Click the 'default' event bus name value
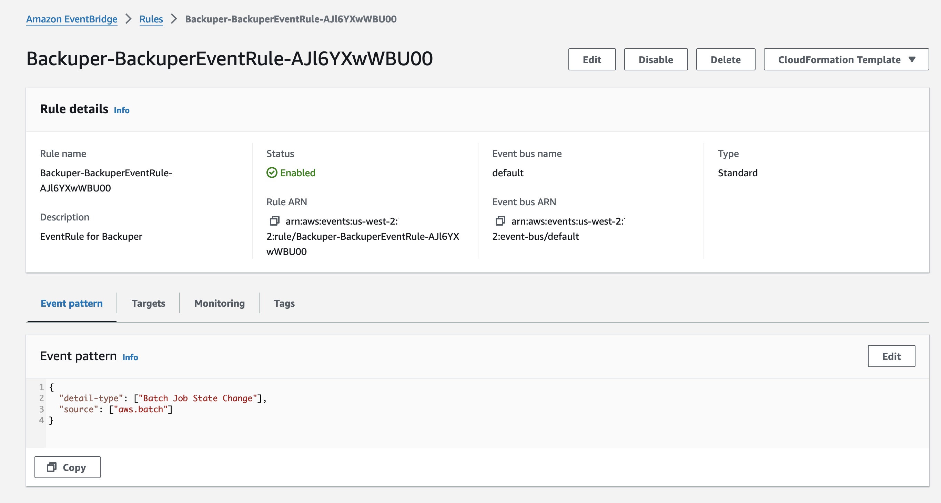Viewport: 941px width, 503px height. click(x=508, y=173)
